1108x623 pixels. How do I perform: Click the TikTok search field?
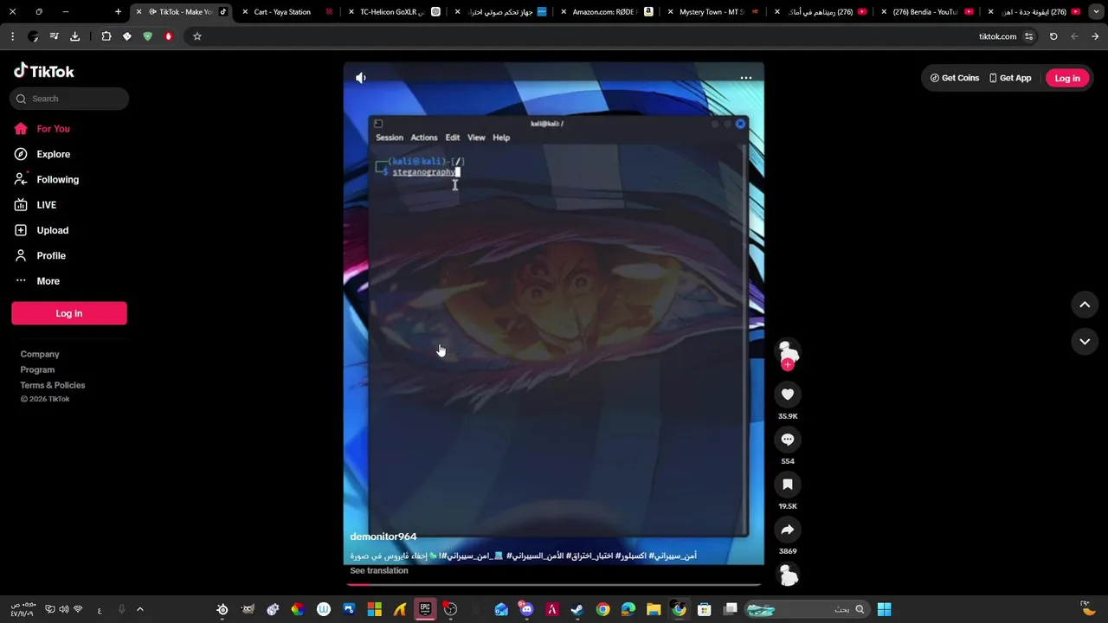(69, 99)
